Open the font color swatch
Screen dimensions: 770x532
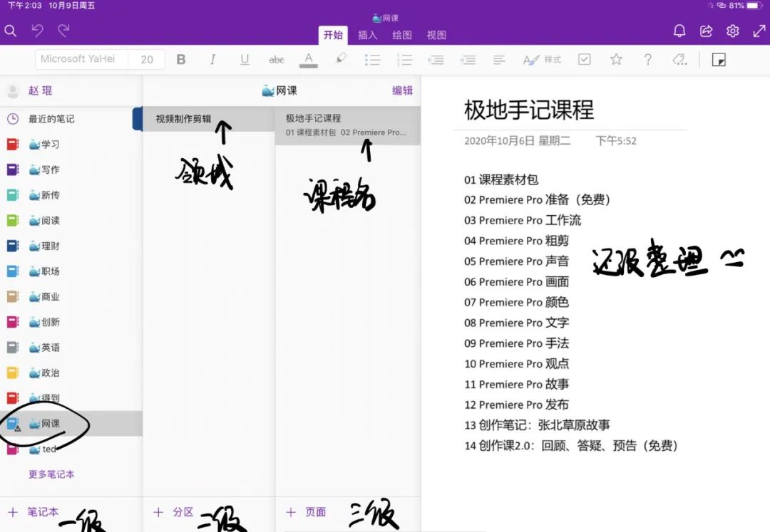pyautogui.click(x=308, y=60)
